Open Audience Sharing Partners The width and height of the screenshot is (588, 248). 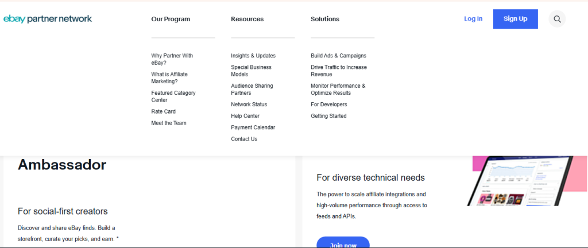[x=252, y=89]
